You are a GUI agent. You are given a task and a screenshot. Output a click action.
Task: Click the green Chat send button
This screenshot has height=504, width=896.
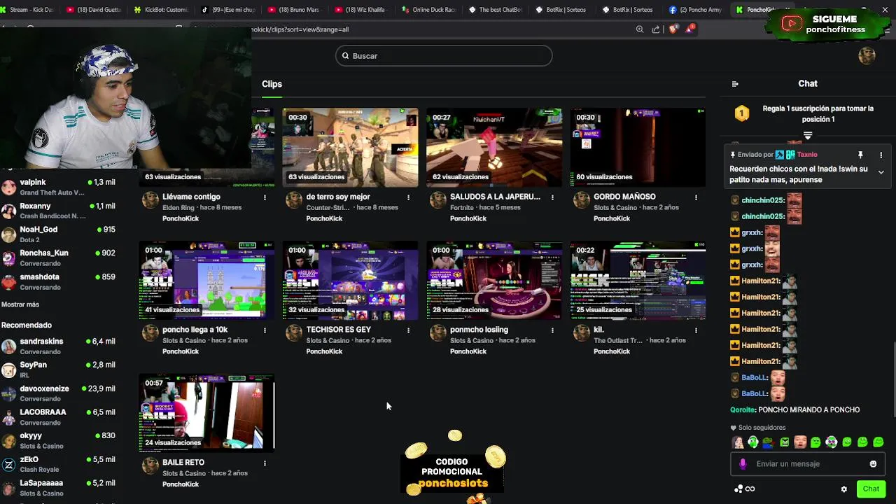[x=871, y=489]
